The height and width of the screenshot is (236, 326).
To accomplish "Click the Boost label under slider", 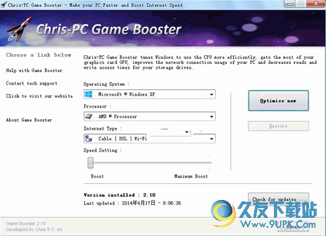I will point(97,176).
